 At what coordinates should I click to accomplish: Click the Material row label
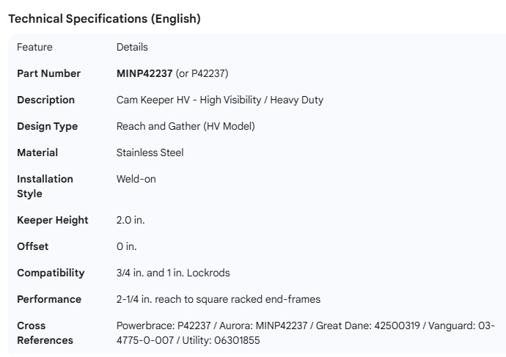(x=37, y=152)
